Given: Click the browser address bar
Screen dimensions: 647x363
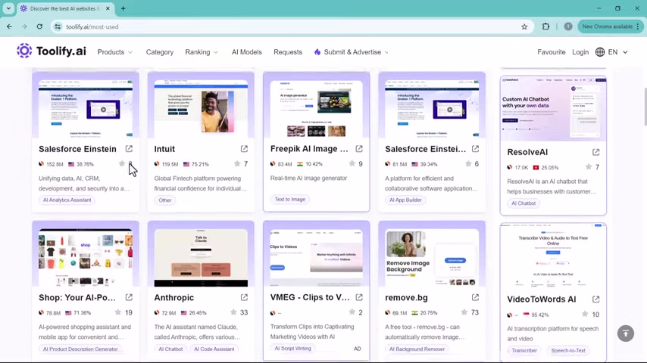Looking at the screenshot, I should 288,26.
